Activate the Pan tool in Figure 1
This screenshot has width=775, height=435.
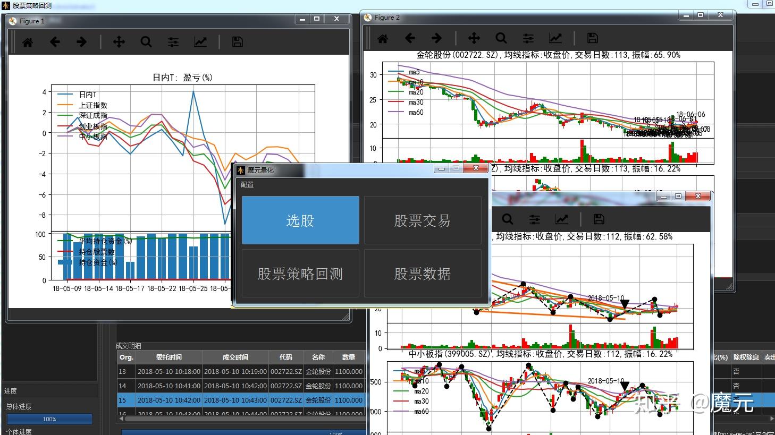[x=119, y=41]
